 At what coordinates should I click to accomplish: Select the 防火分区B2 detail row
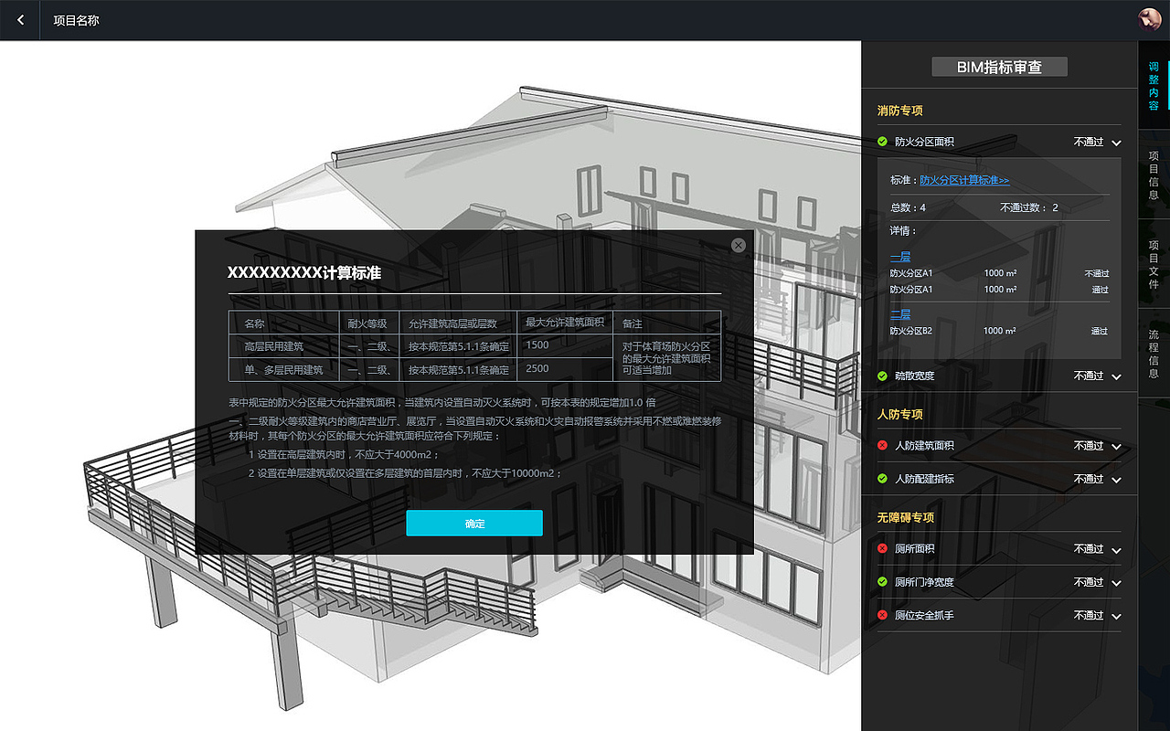click(x=999, y=331)
